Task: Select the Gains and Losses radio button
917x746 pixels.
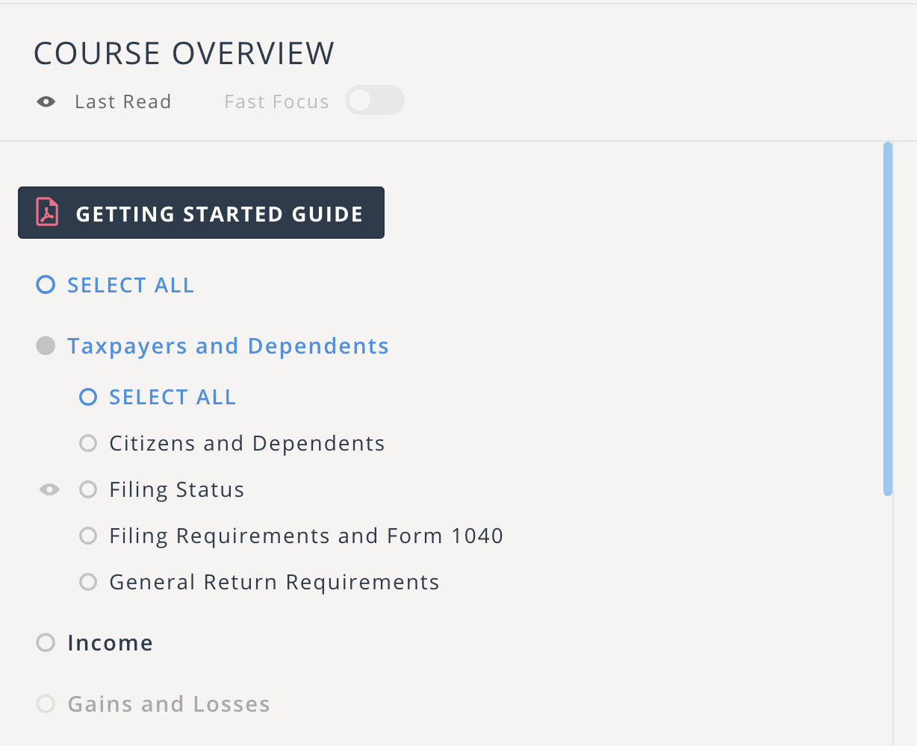Action: (45, 703)
